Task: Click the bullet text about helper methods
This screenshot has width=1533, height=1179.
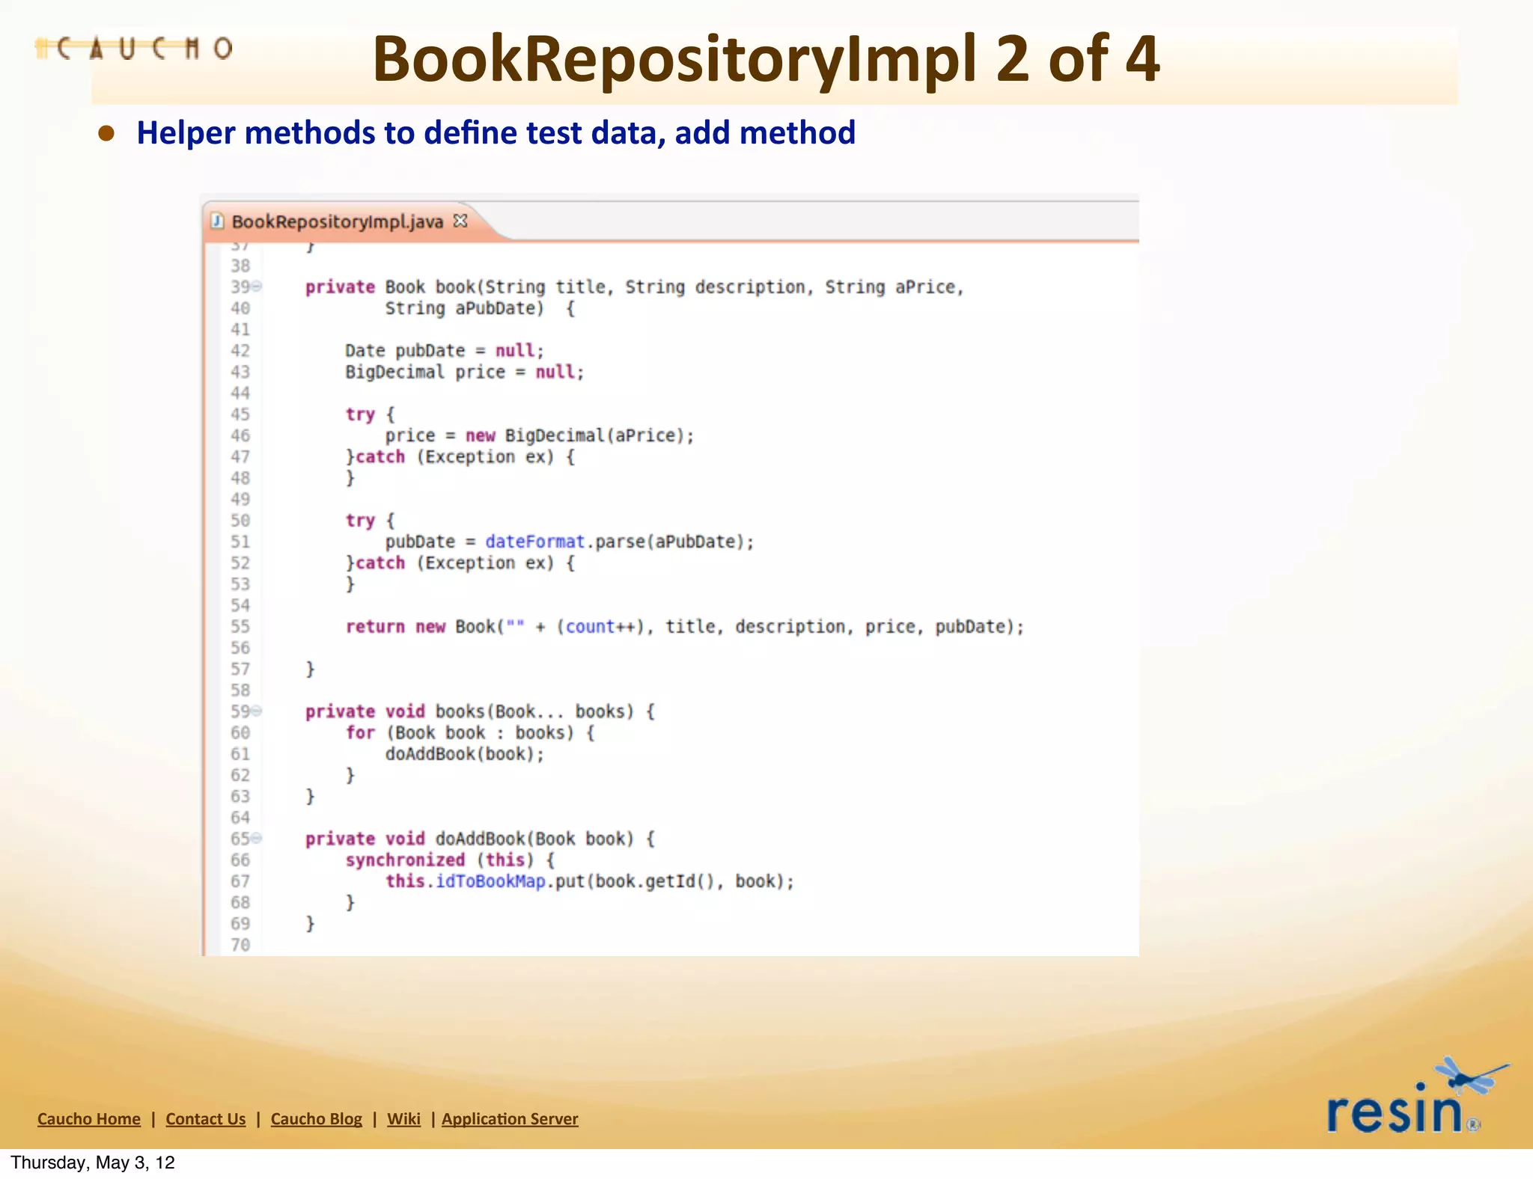Action: pos(496,133)
